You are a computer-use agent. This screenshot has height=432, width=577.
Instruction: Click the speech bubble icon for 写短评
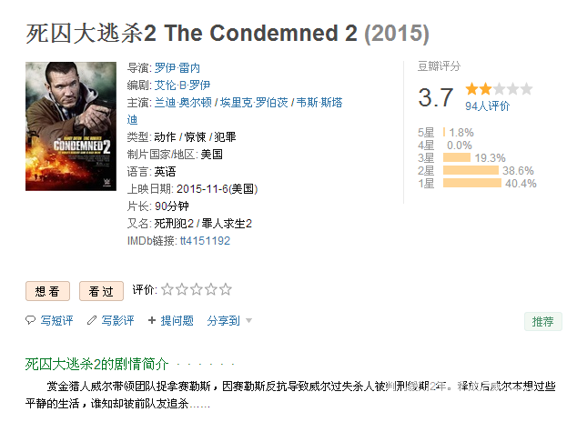pyautogui.click(x=30, y=320)
